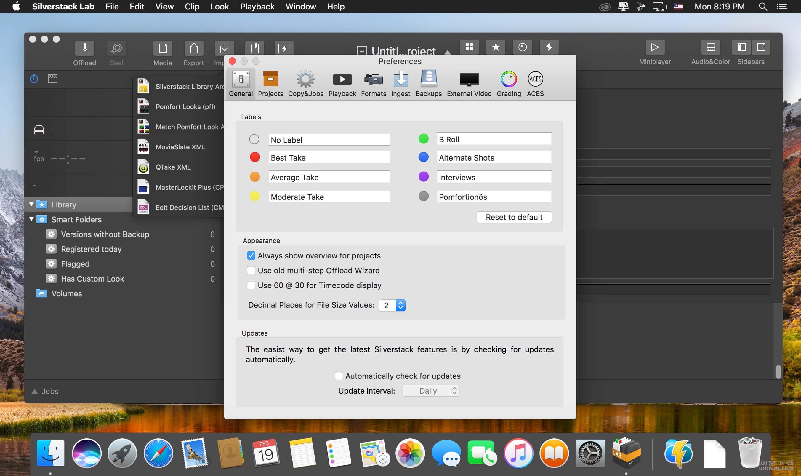Image resolution: width=801 pixels, height=476 pixels.
Task: Select the stopwatch tab icon in sidebar
Action: click(x=34, y=78)
